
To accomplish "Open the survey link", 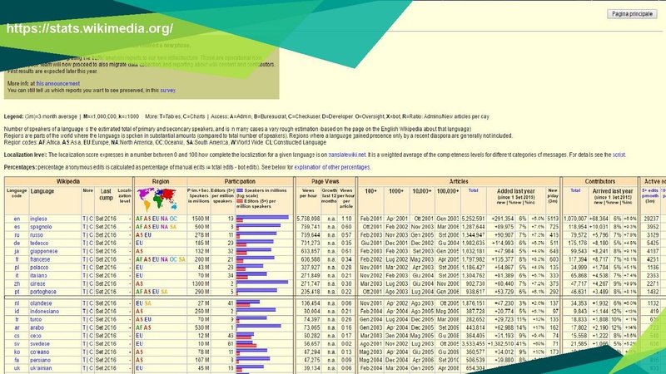I will [167, 90].
